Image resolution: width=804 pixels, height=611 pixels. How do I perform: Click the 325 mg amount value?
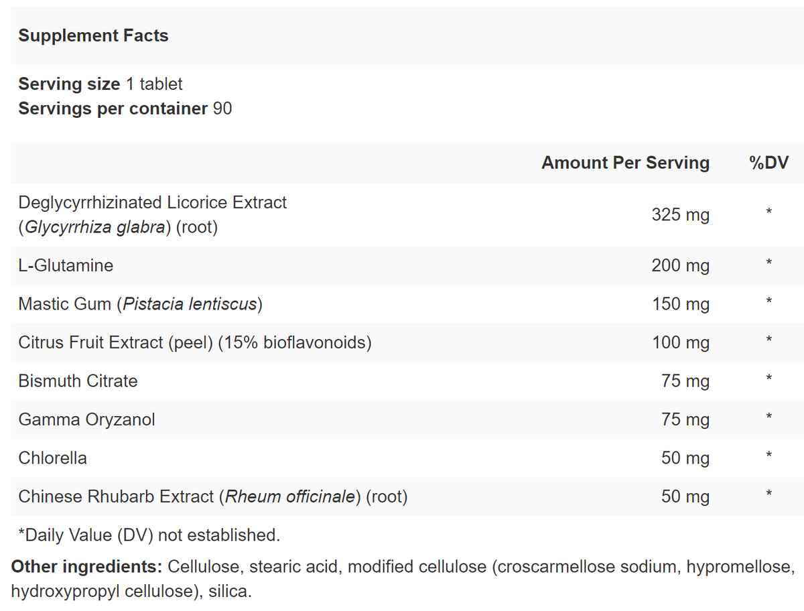679,215
